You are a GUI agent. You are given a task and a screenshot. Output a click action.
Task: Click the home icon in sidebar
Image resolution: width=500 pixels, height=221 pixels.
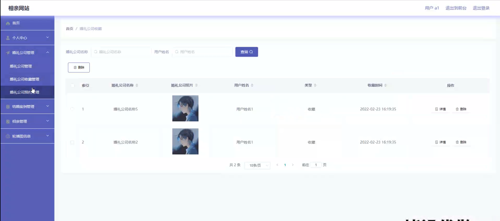pyautogui.click(x=8, y=23)
